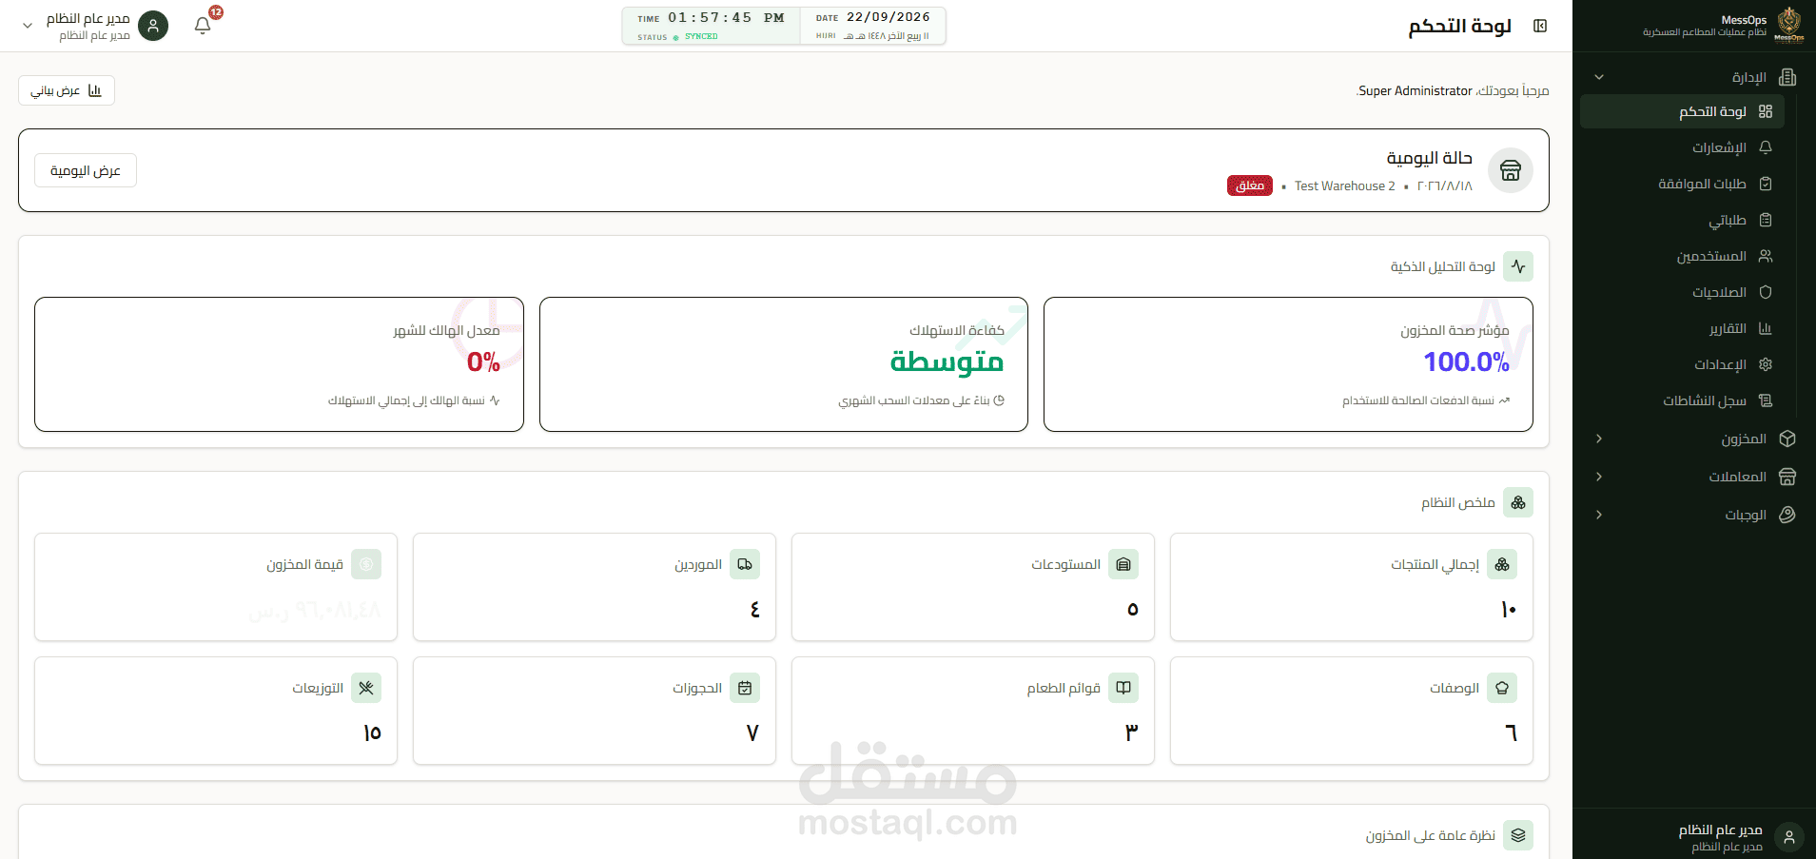Open طلبات الموافقة in the sidebar
Viewport: 1816px width, 859px height.
tap(1682, 184)
